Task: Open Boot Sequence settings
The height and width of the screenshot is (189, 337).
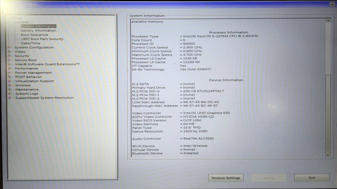Action: [35, 35]
